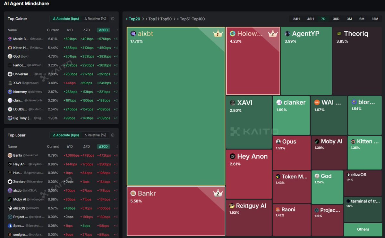
Task: Sort Top Gainer by Δ1D column
Action: coord(70,30)
